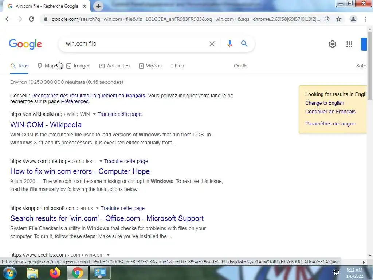373x280 pixels.
Task: Open WIN.COM - Wikipedia result
Action: tap(46, 125)
